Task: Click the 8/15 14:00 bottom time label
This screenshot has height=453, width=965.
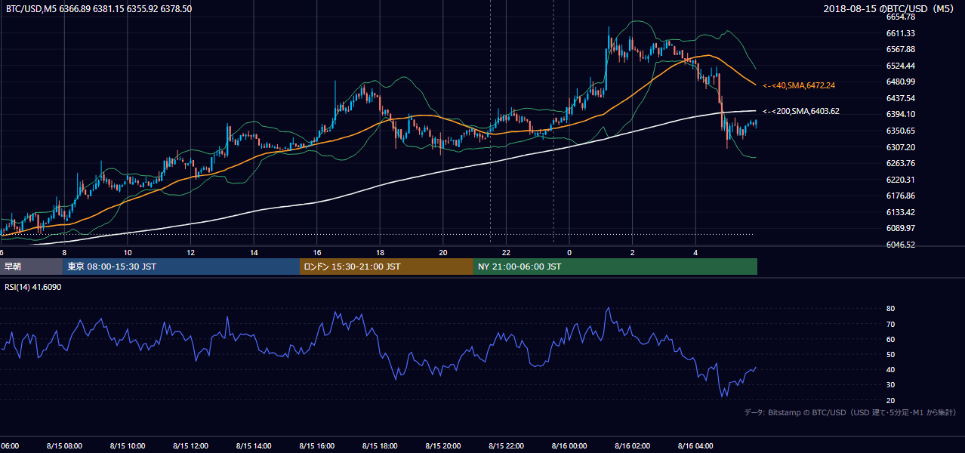Action: click(x=254, y=446)
